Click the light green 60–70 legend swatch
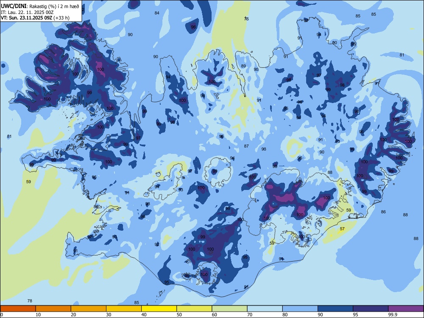 [229, 309]
